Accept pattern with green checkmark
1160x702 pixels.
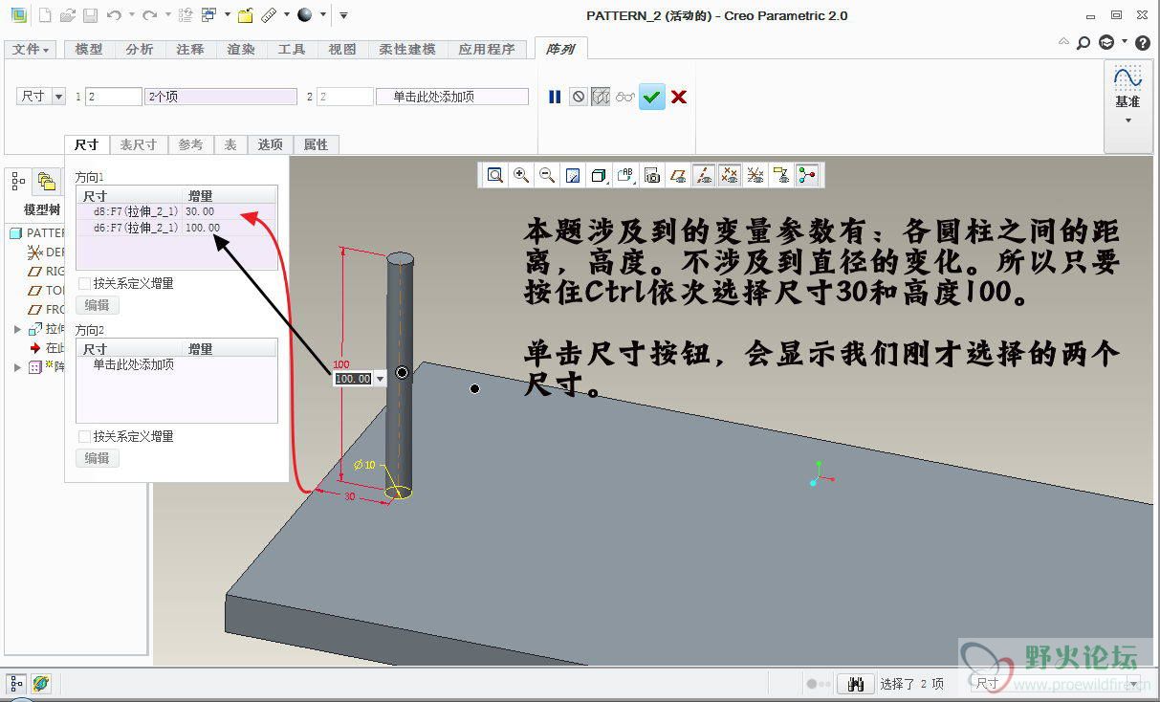[652, 97]
